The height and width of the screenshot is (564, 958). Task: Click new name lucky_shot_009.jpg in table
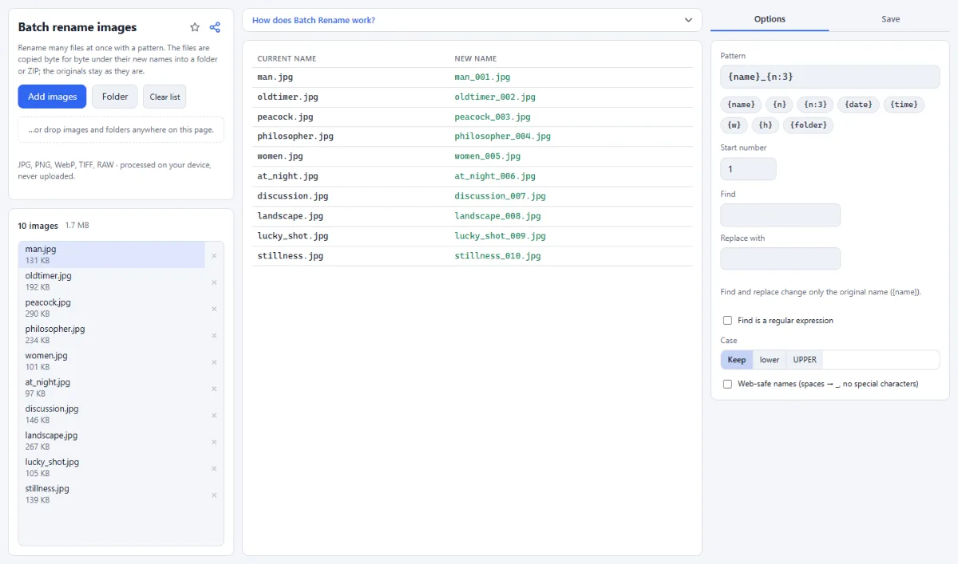point(501,236)
